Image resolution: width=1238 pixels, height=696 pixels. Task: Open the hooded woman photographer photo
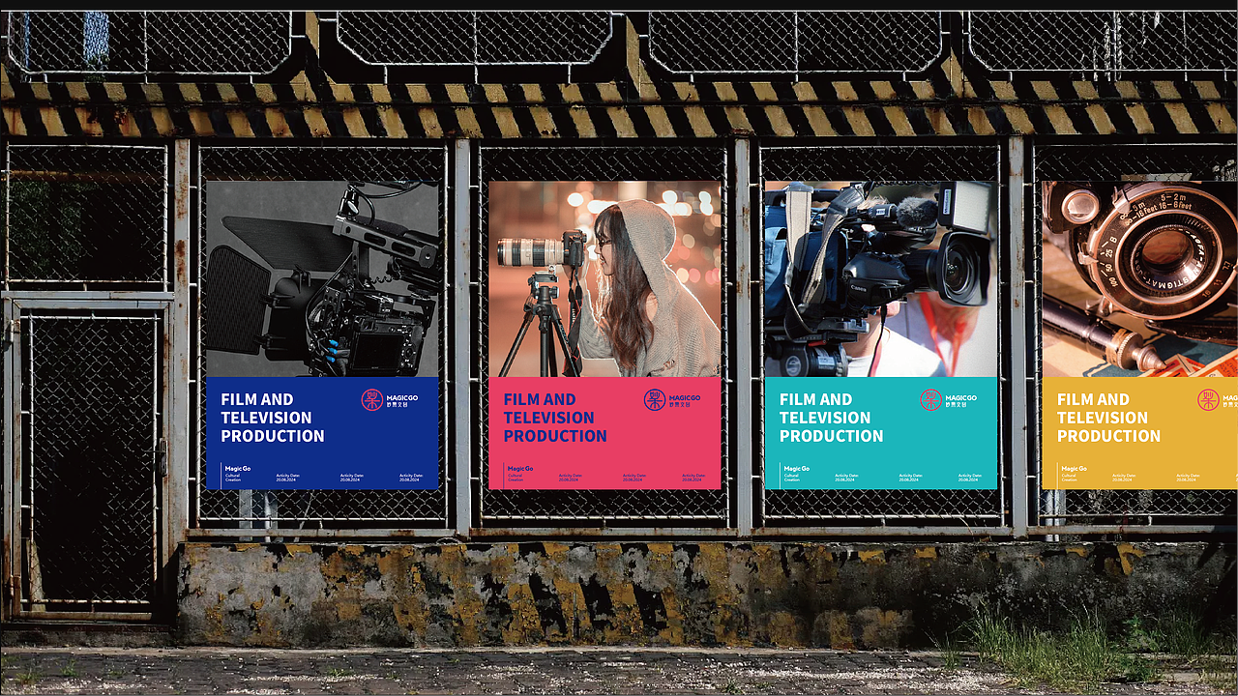604,278
